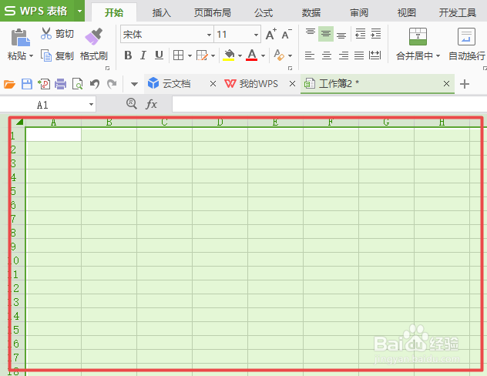The image size is (487, 376).
Task: Switch to the 开发工具 ribbon tab
Action: click(x=457, y=13)
